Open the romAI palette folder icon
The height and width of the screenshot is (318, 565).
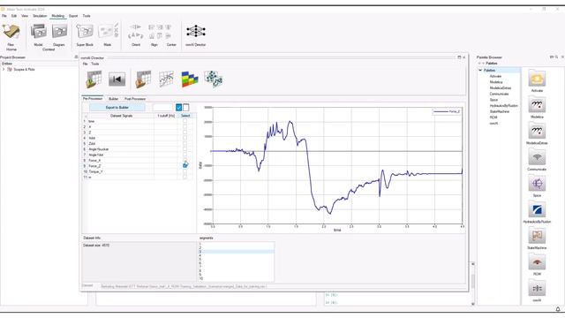pyautogui.click(x=537, y=289)
